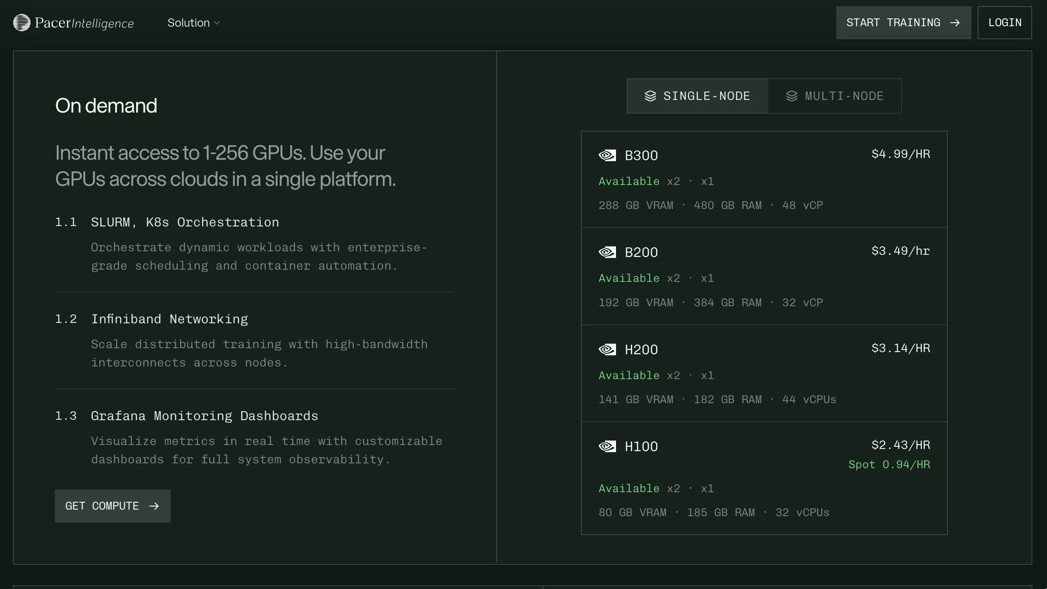Switch to the Single-Node tab
The height and width of the screenshot is (589, 1047).
point(698,96)
